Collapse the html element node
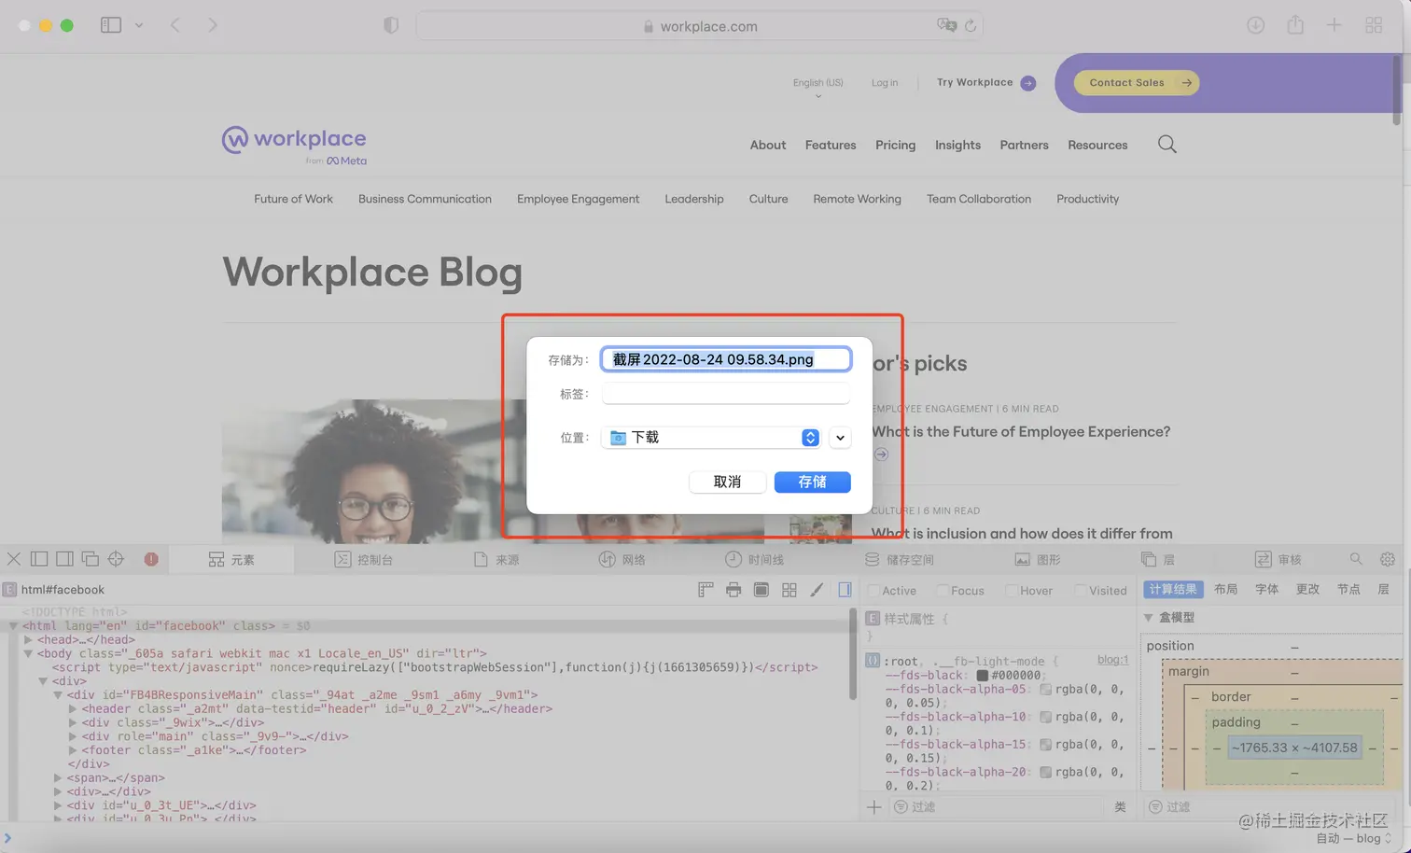This screenshot has width=1411, height=853. (x=13, y=626)
